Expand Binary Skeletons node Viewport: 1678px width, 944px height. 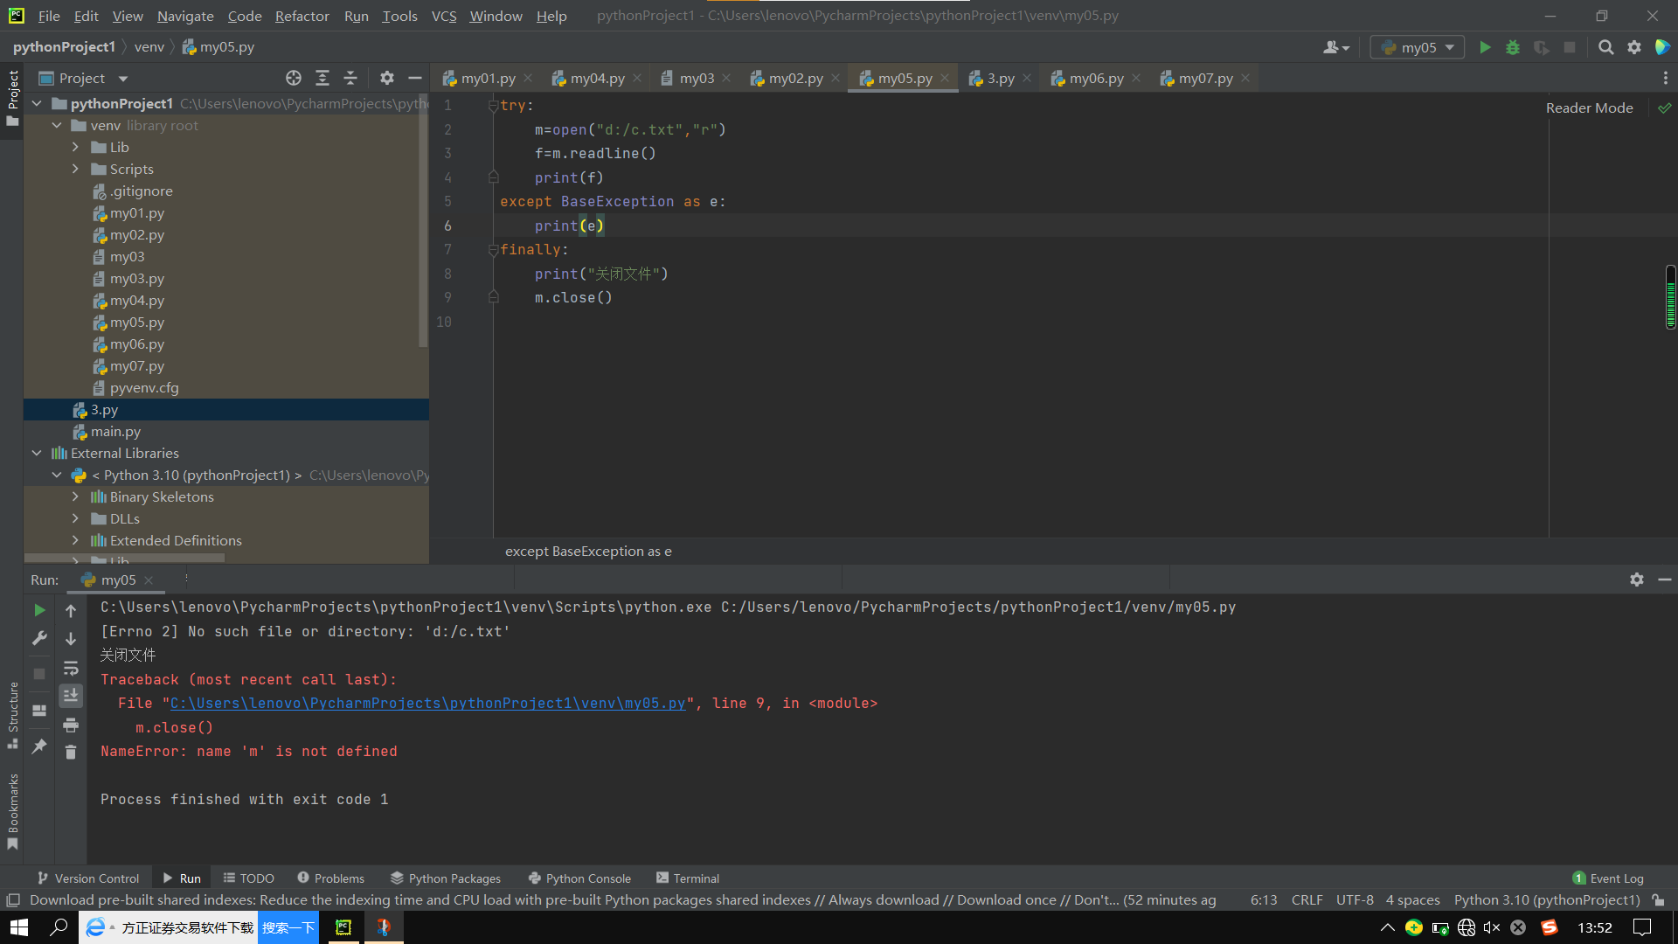(75, 496)
